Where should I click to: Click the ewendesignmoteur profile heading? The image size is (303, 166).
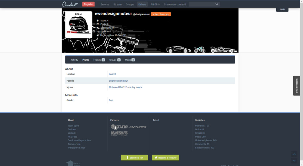pyautogui.click(x=113, y=14)
